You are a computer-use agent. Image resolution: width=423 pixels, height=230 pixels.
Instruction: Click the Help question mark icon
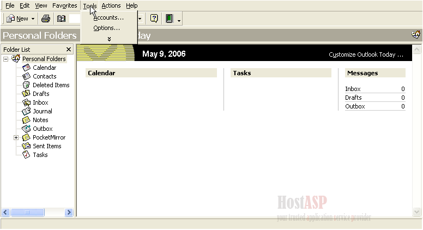point(154,19)
